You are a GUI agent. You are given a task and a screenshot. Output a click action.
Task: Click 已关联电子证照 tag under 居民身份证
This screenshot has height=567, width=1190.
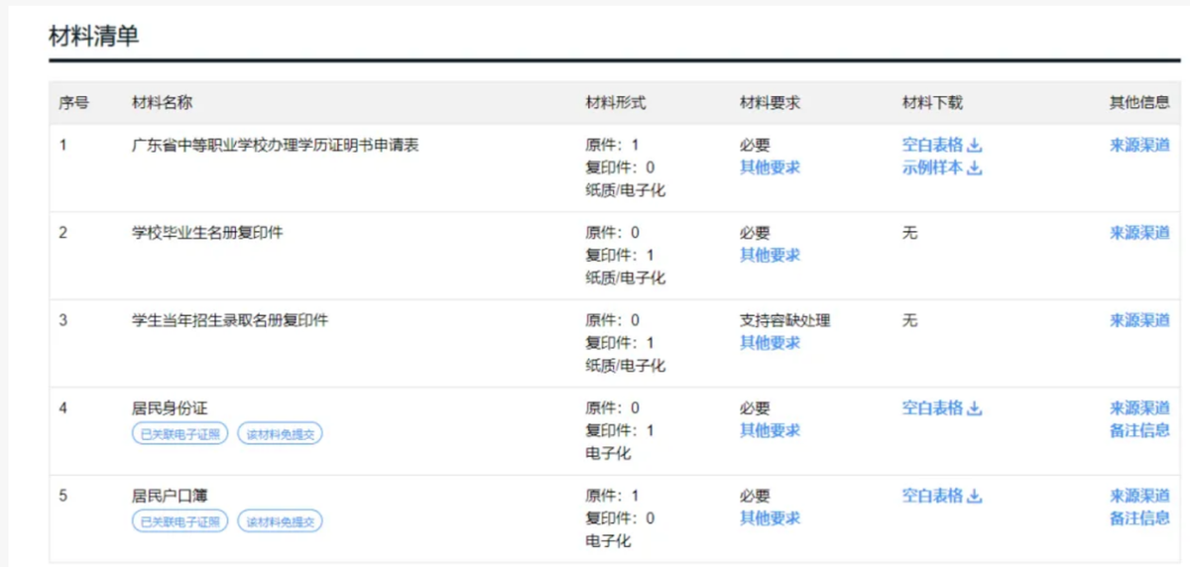179,433
